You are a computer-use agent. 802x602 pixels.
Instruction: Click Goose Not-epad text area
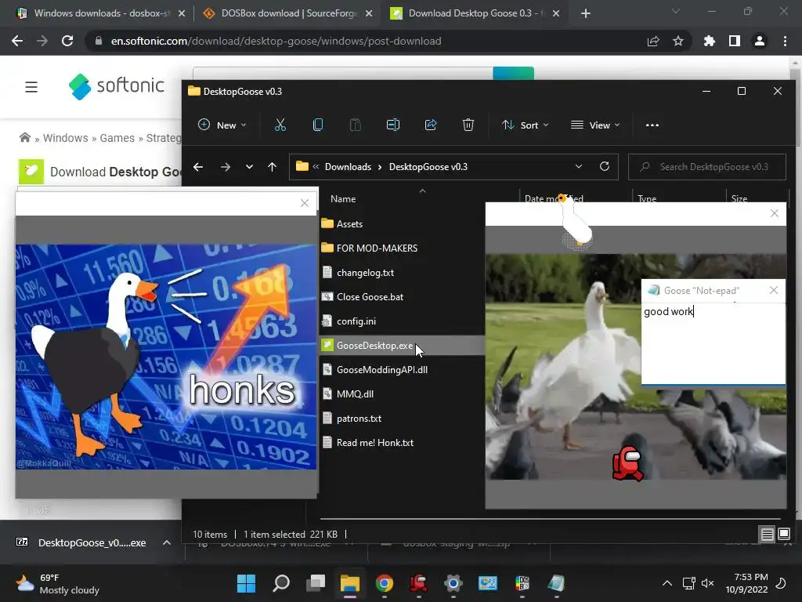[x=713, y=343]
